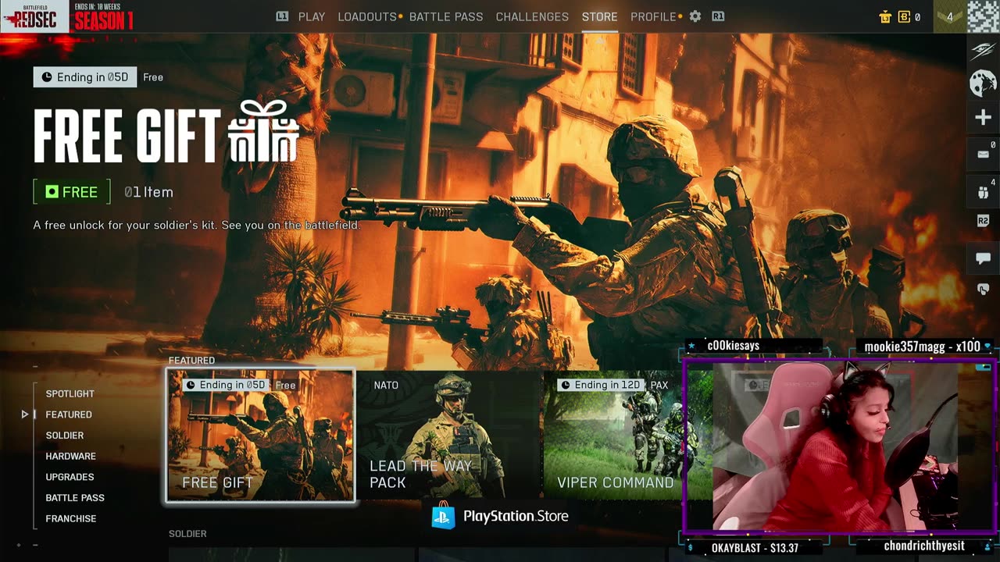
Task: Click the FREE GIFT hero title
Action: click(127, 135)
